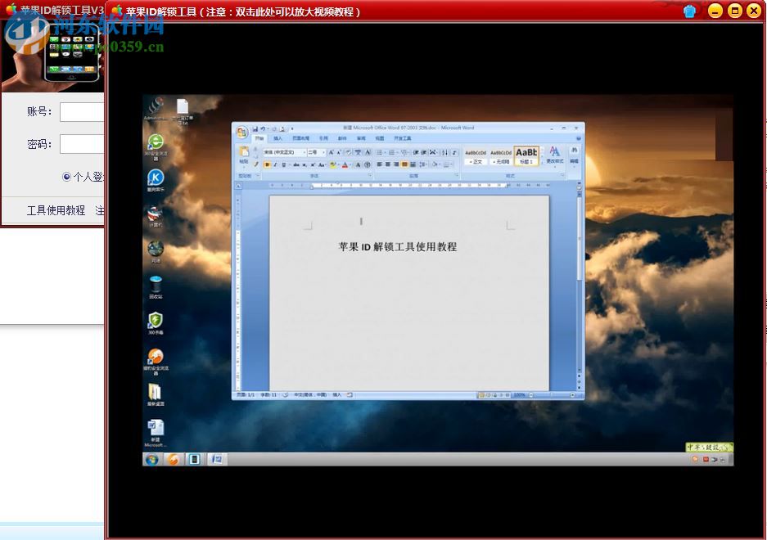Switch to the 视图 ribbon tab
Viewport: 767px width, 540px height.
(380, 138)
